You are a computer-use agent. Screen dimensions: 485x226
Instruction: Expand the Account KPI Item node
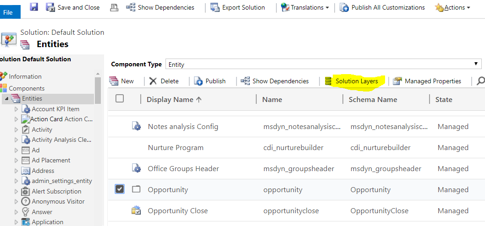(x=17, y=109)
